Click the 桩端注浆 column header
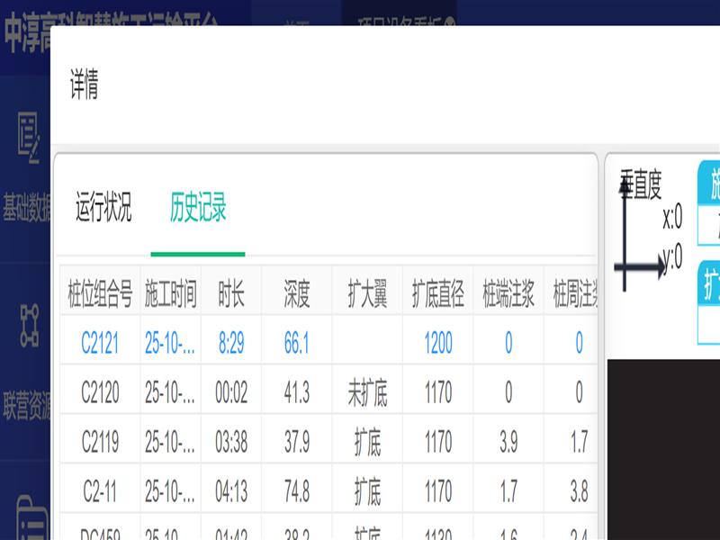720x540 pixels. click(x=508, y=293)
